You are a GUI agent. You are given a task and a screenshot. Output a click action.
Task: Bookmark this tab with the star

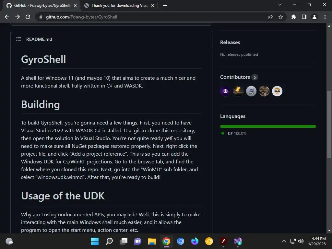[x=281, y=17]
